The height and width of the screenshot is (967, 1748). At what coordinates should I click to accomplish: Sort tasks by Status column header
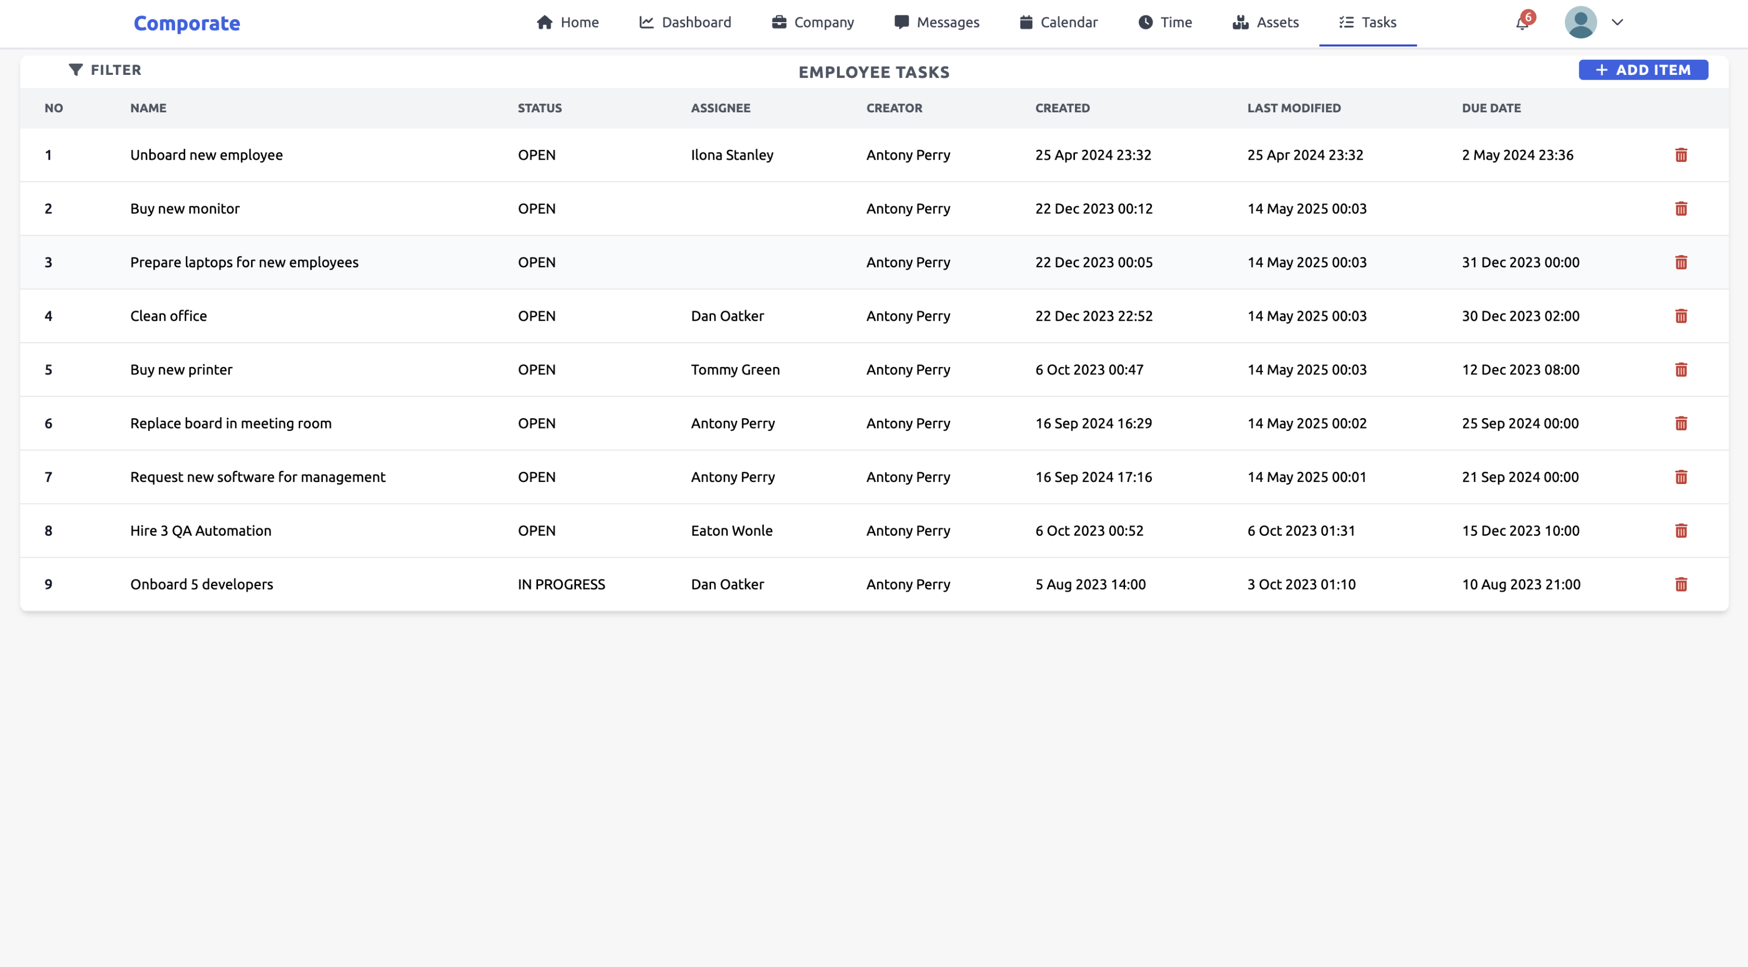(540, 108)
